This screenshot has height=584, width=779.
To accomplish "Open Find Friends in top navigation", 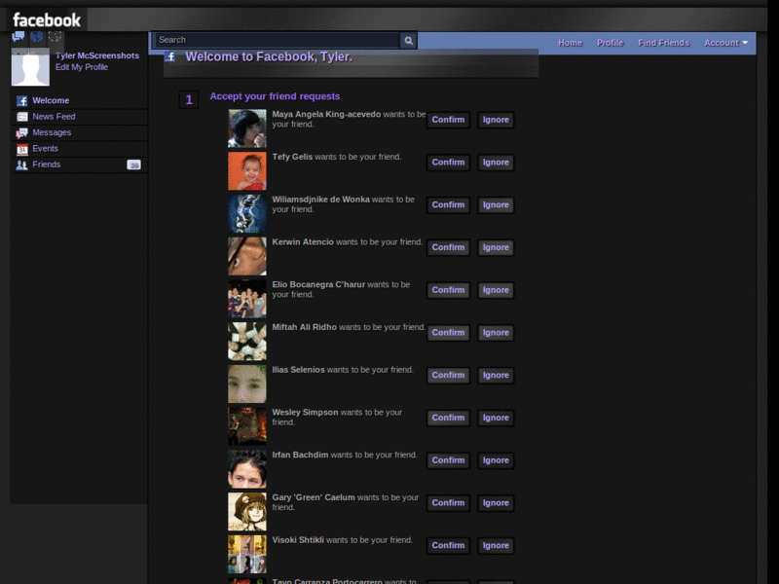I will pos(663,43).
